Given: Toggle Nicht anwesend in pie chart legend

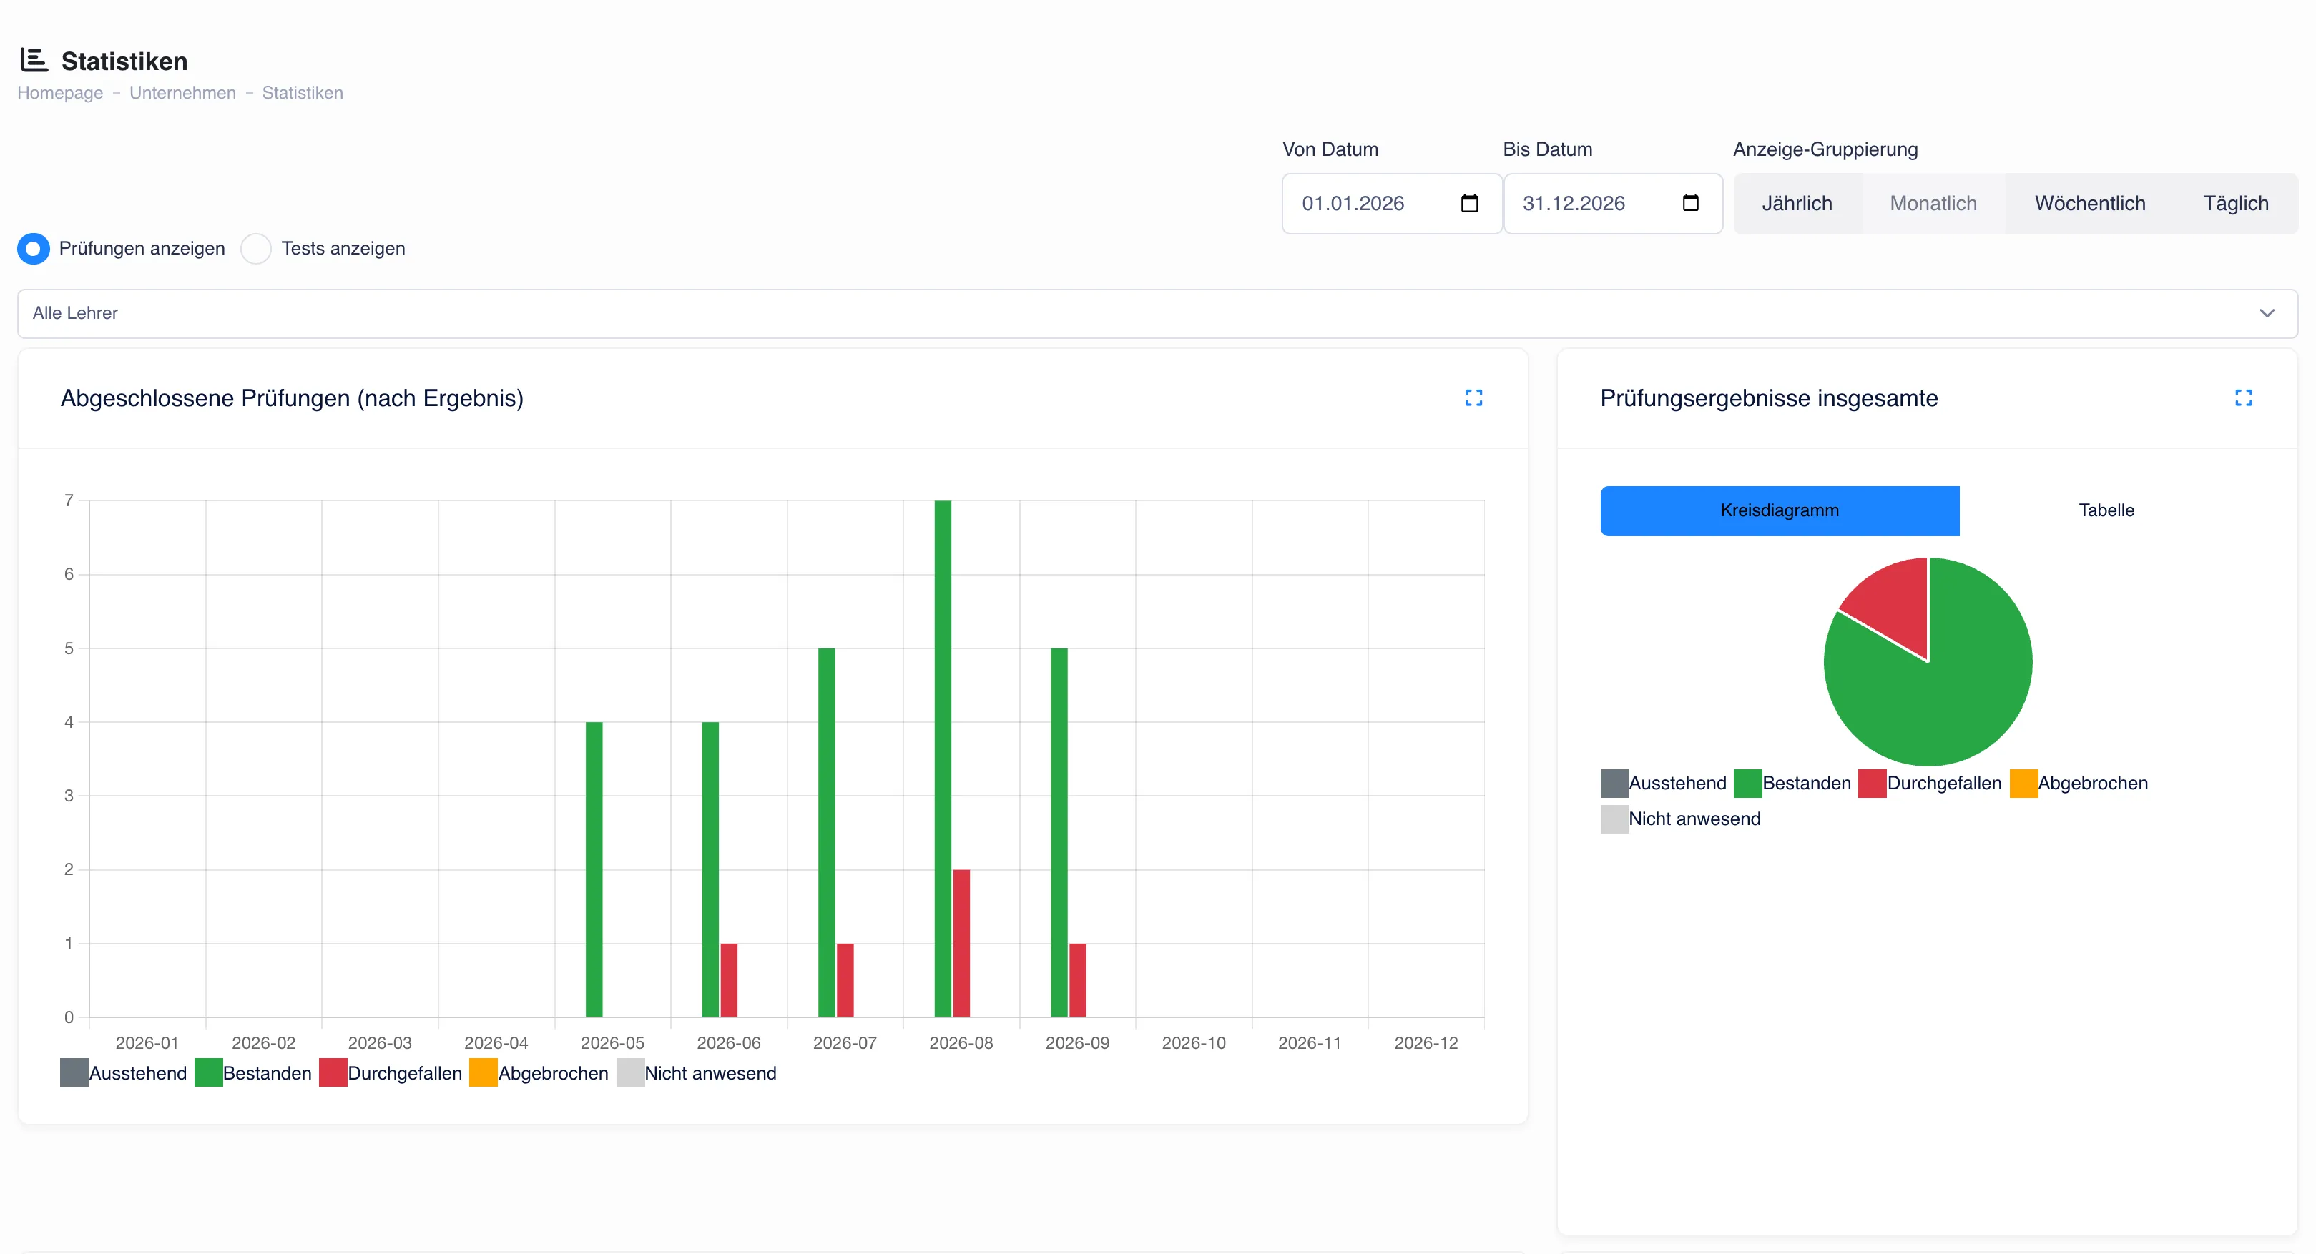Looking at the screenshot, I should 1680,819.
